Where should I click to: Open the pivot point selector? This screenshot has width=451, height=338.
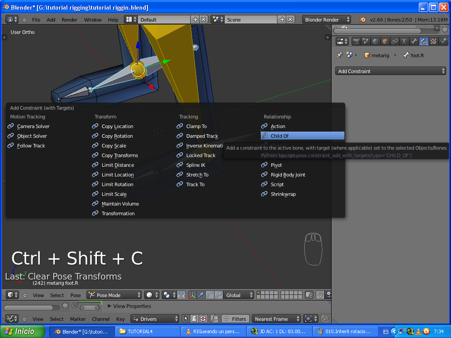[169, 295]
